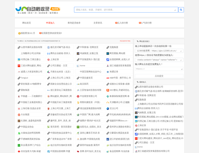Click the 点击提交 button

click(159, 76)
